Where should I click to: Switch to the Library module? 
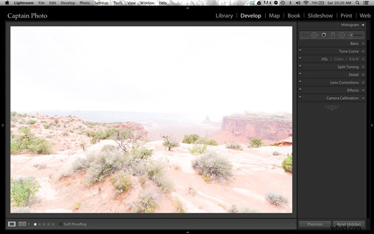click(x=224, y=16)
